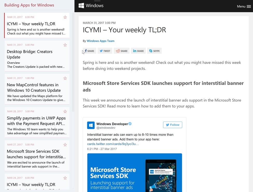
Task: Open the Mar 24 ICYMI weekly TL;DR article
Action: (x=37, y=182)
